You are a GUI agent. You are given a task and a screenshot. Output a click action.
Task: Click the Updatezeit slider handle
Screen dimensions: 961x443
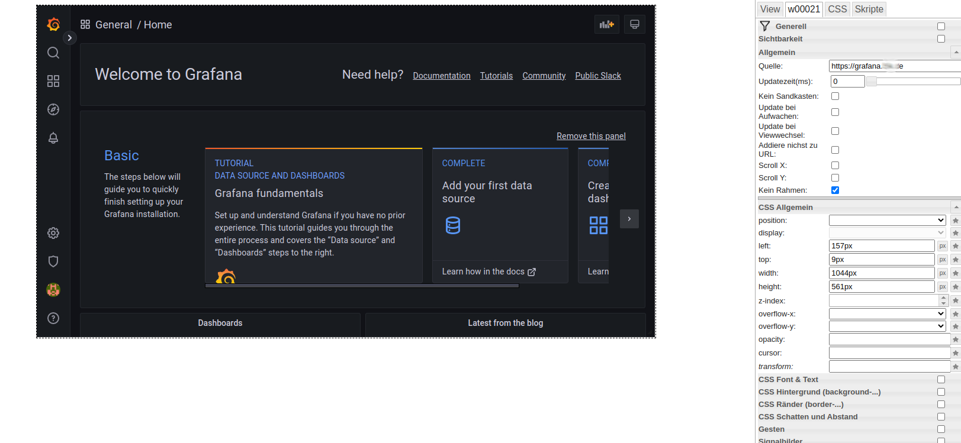tap(872, 82)
